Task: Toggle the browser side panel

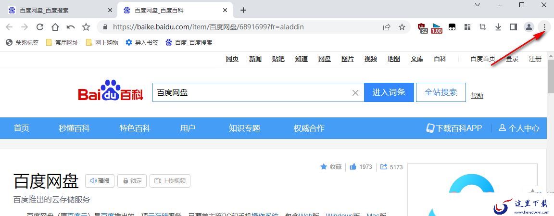Action: tap(514, 27)
